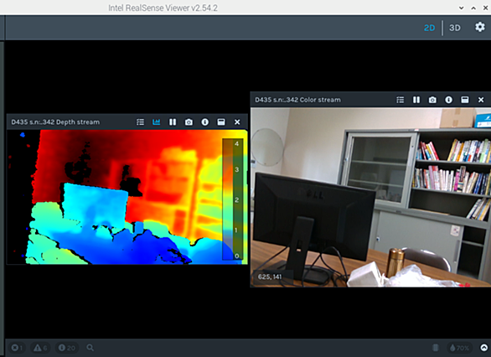Take a snapshot of the Color stream
The image size is (491, 357).
click(432, 100)
